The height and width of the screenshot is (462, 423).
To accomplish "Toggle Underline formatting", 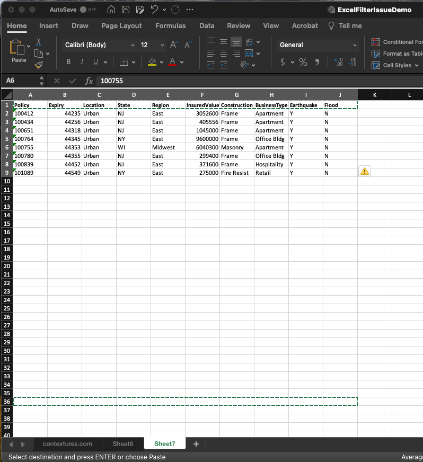I will (x=95, y=62).
